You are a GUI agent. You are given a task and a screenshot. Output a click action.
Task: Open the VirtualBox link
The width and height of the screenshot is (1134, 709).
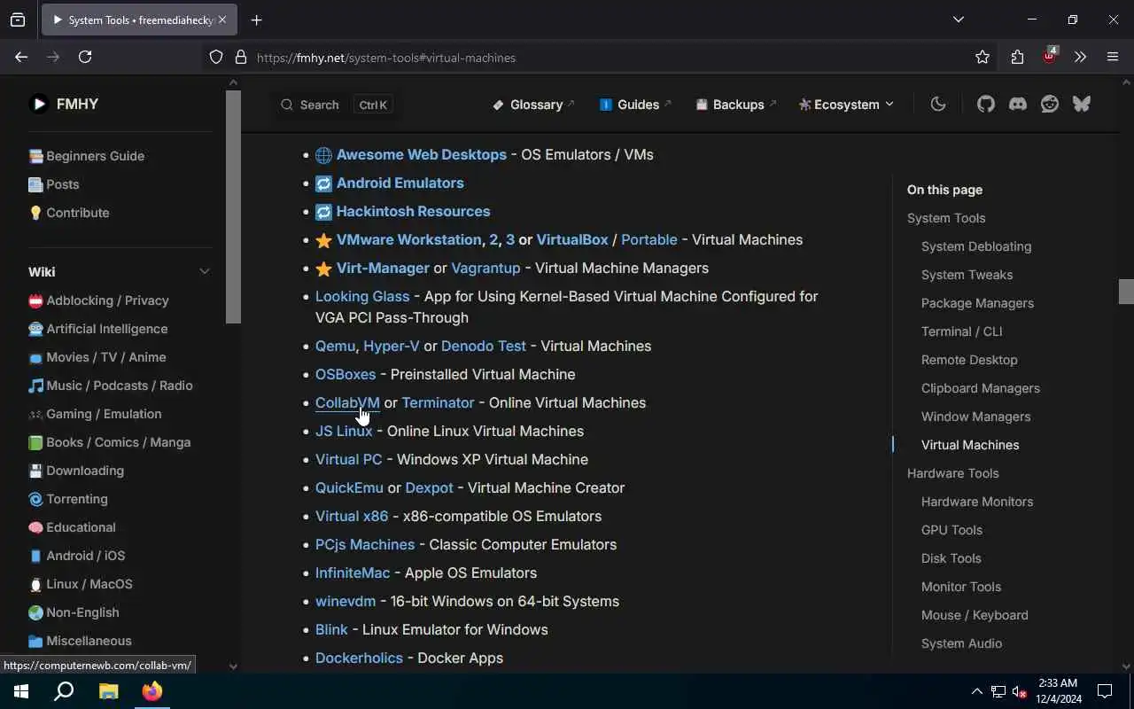tap(572, 239)
